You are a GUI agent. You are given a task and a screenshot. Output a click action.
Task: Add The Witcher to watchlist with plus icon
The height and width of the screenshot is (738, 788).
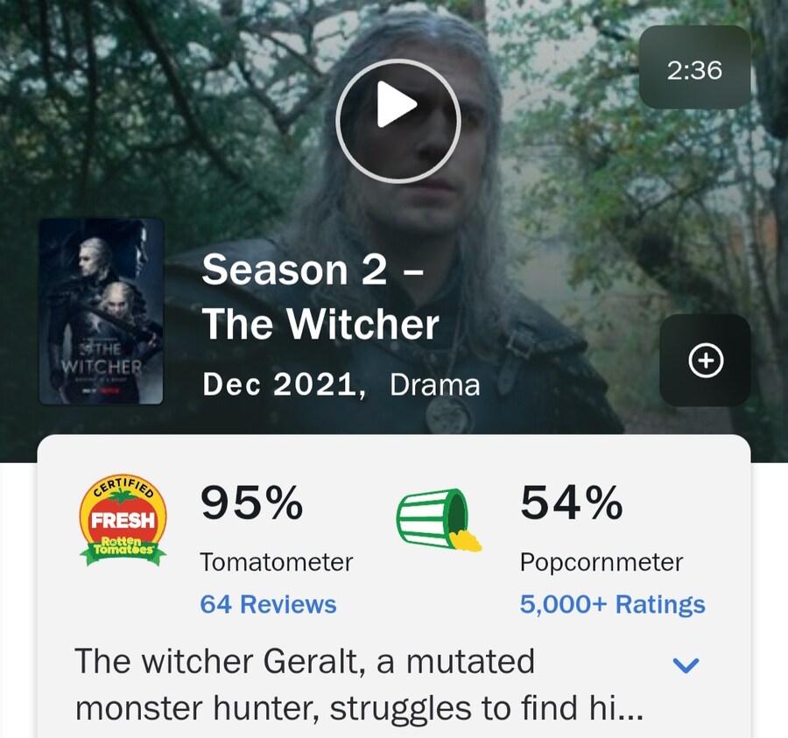click(705, 360)
